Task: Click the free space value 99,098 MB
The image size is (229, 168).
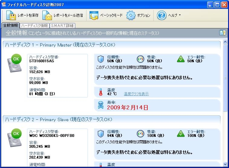Action: coord(38,83)
